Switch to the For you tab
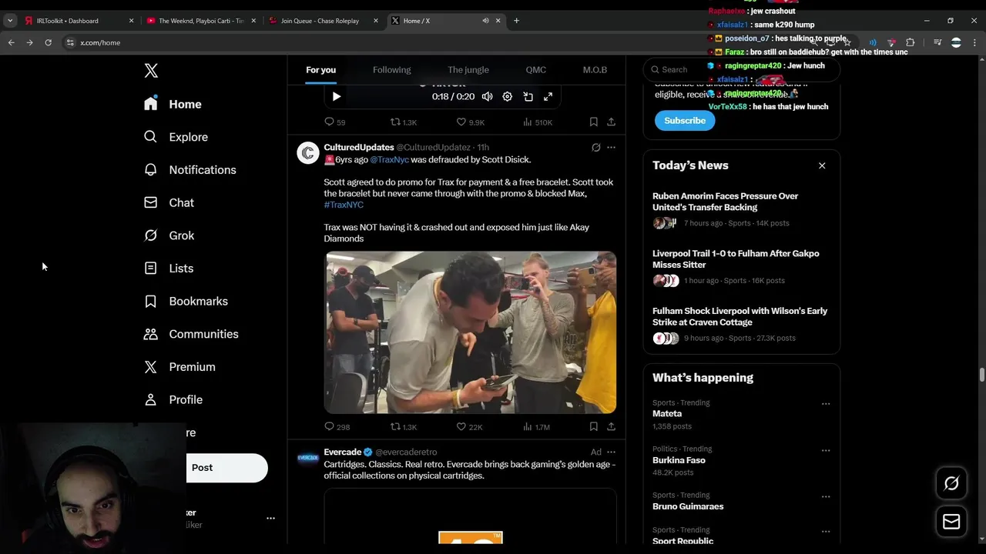The height and width of the screenshot is (554, 986). pos(320,70)
